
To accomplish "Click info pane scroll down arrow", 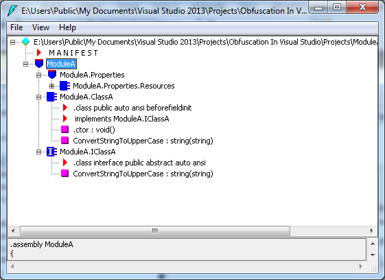I will (373, 255).
